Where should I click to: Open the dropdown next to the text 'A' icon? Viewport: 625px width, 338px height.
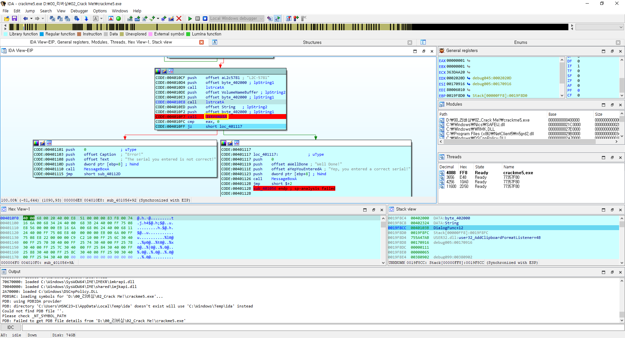point(101,19)
